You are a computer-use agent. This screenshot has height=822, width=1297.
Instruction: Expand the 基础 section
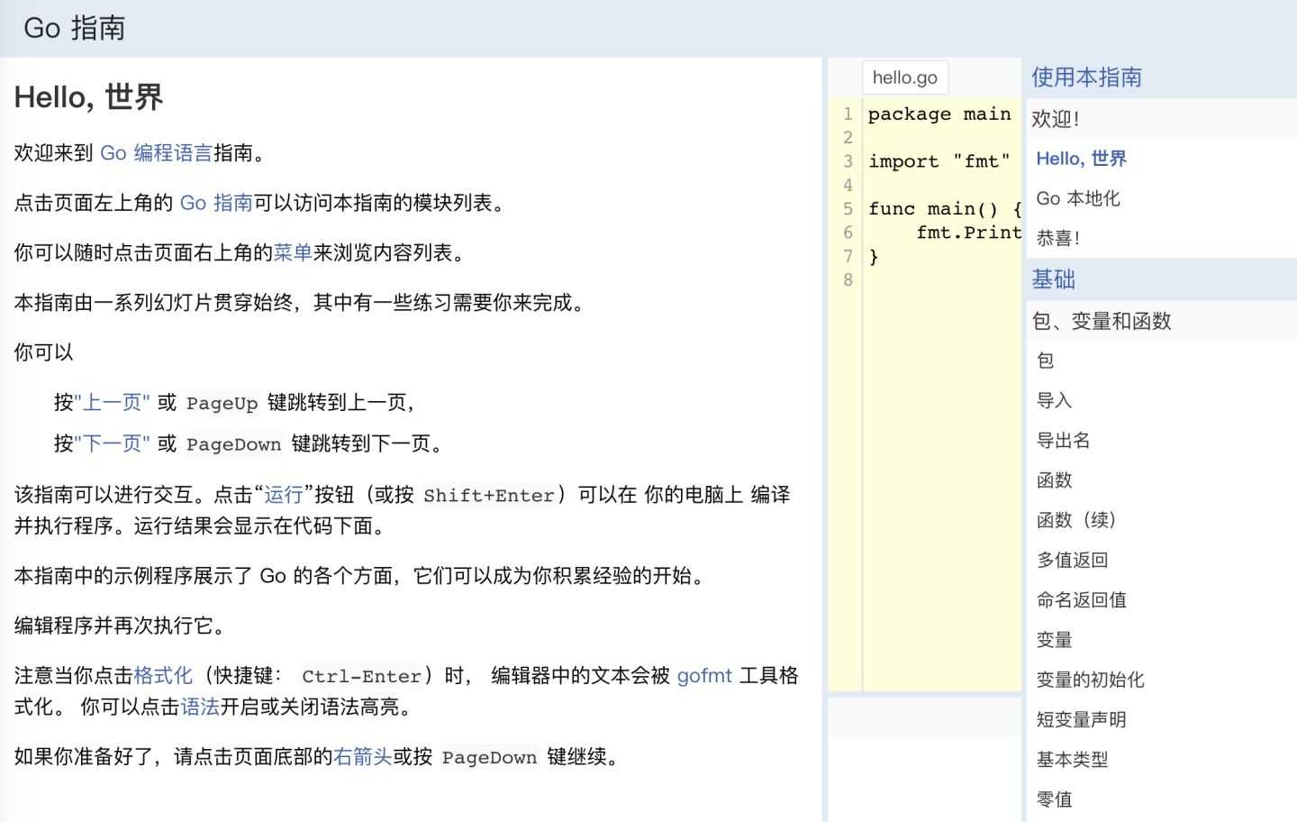tap(1054, 279)
